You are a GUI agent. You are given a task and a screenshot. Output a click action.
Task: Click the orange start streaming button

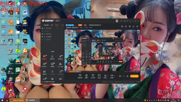[134, 76]
